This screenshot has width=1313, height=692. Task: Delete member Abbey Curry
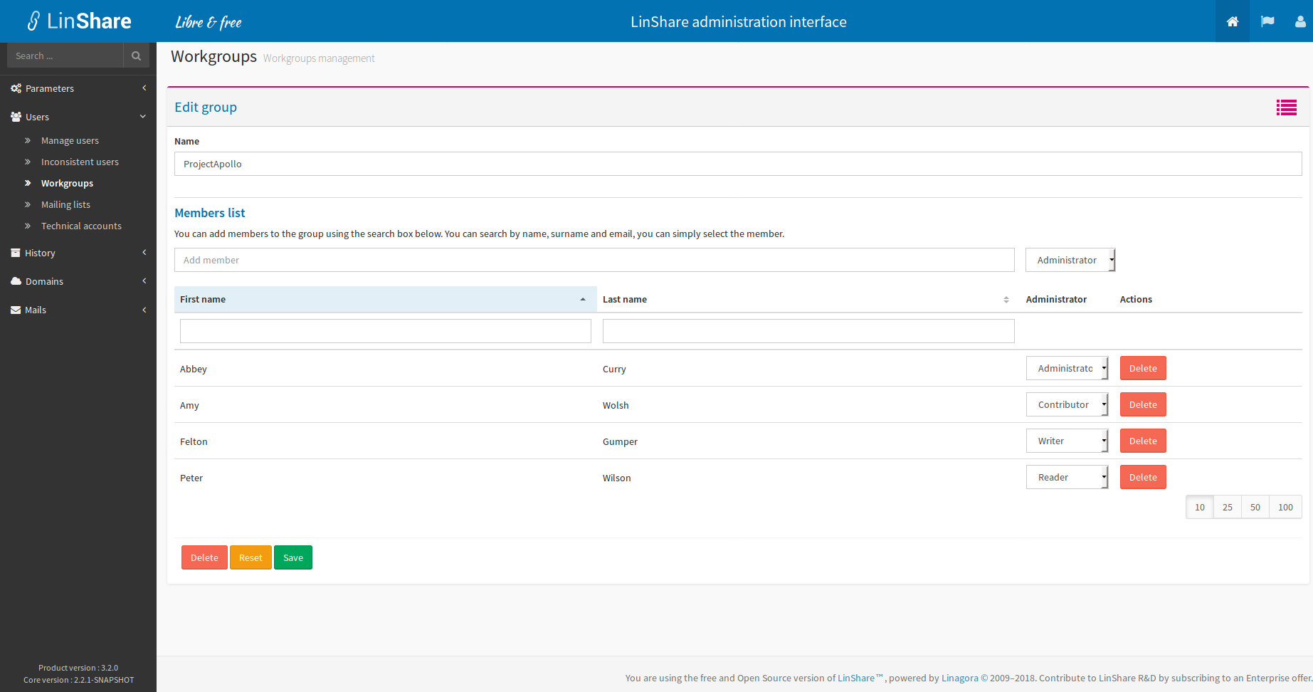1143,368
